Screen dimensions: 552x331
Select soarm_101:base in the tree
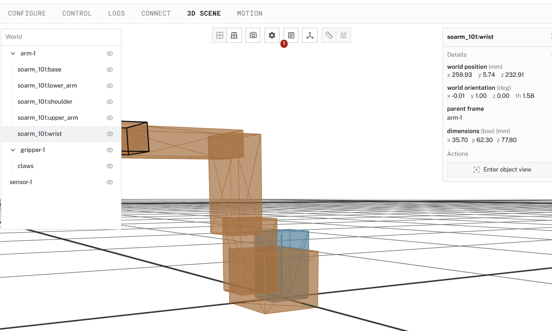39,70
